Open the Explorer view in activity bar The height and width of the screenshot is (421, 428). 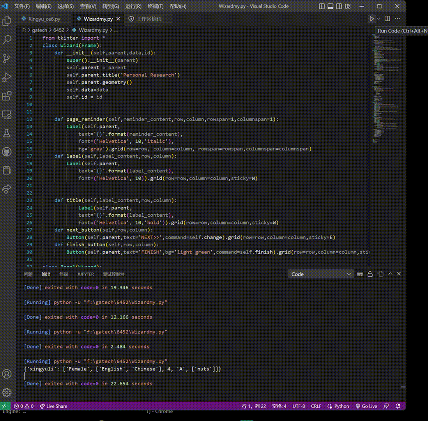(x=7, y=21)
